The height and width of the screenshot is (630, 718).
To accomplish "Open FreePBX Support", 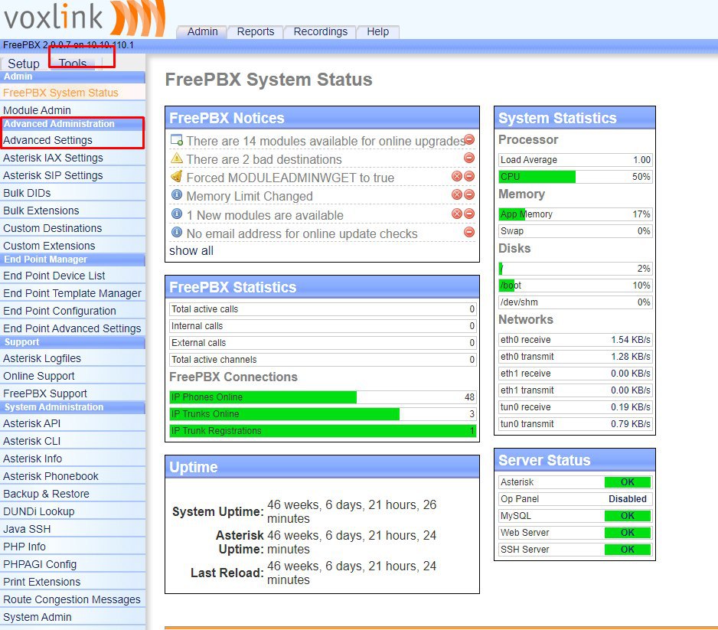I will click(73, 393).
